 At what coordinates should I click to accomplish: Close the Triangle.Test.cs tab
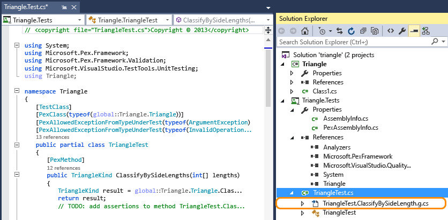point(74,7)
